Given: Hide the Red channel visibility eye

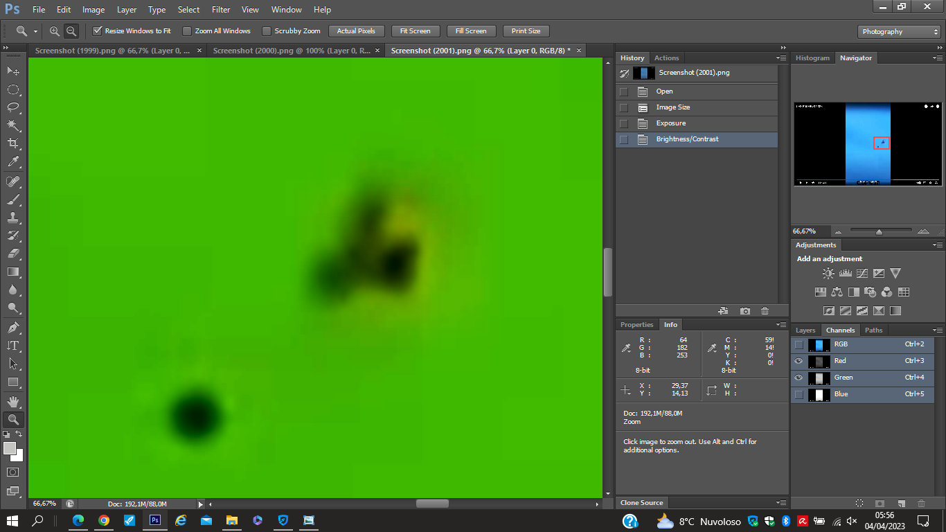Looking at the screenshot, I should [x=799, y=361].
